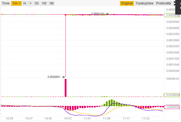The width and height of the screenshot is (181, 122).
Task: Switch to the TradingView chart tab
Action: pos(144,3)
